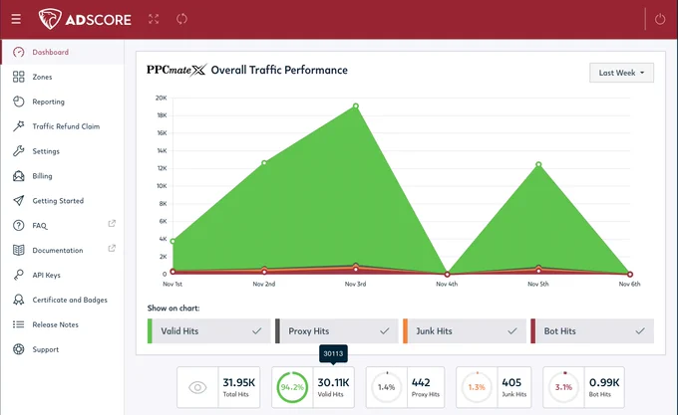Toggle Bot Hits on chart
This screenshot has width=678, height=415.
[x=592, y=331]
